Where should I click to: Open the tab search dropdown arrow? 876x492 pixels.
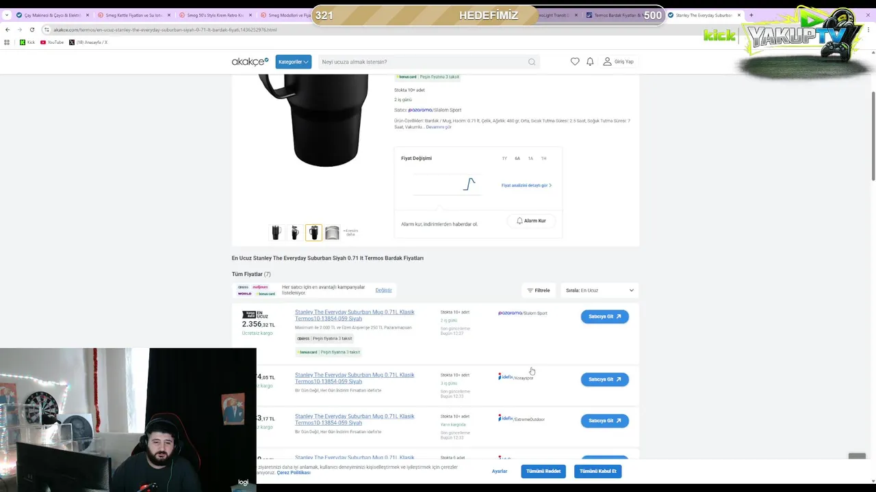6,15
